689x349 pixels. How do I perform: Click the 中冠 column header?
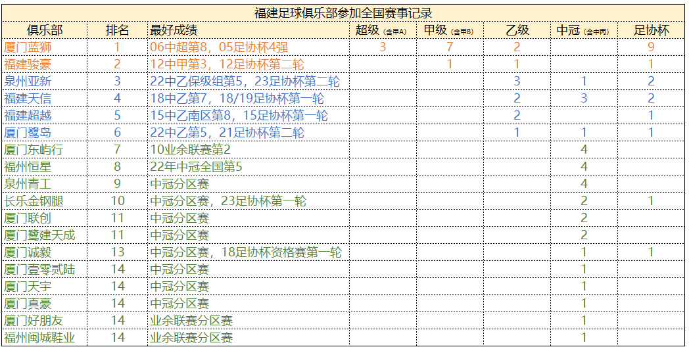click(584, 30)
